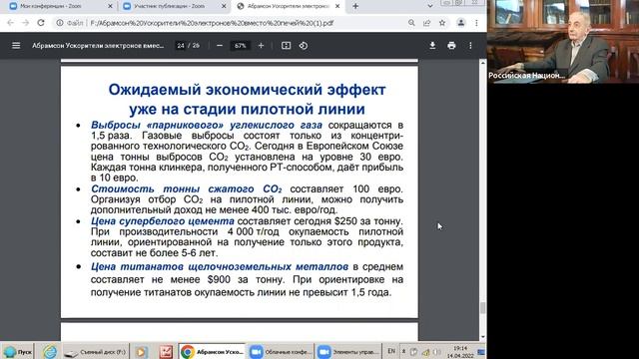Open the red chart app taskbar icon
Image resolution: width=639 pixels, height=359 pixels.
click(166, 352)
